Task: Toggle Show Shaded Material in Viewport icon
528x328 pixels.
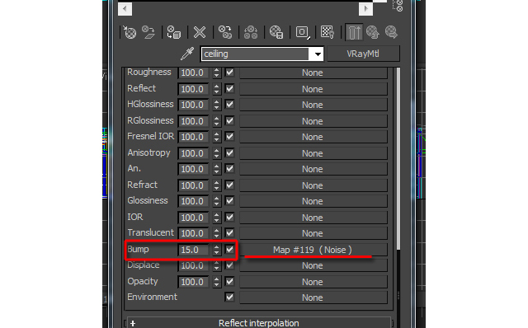Action: 328,33
